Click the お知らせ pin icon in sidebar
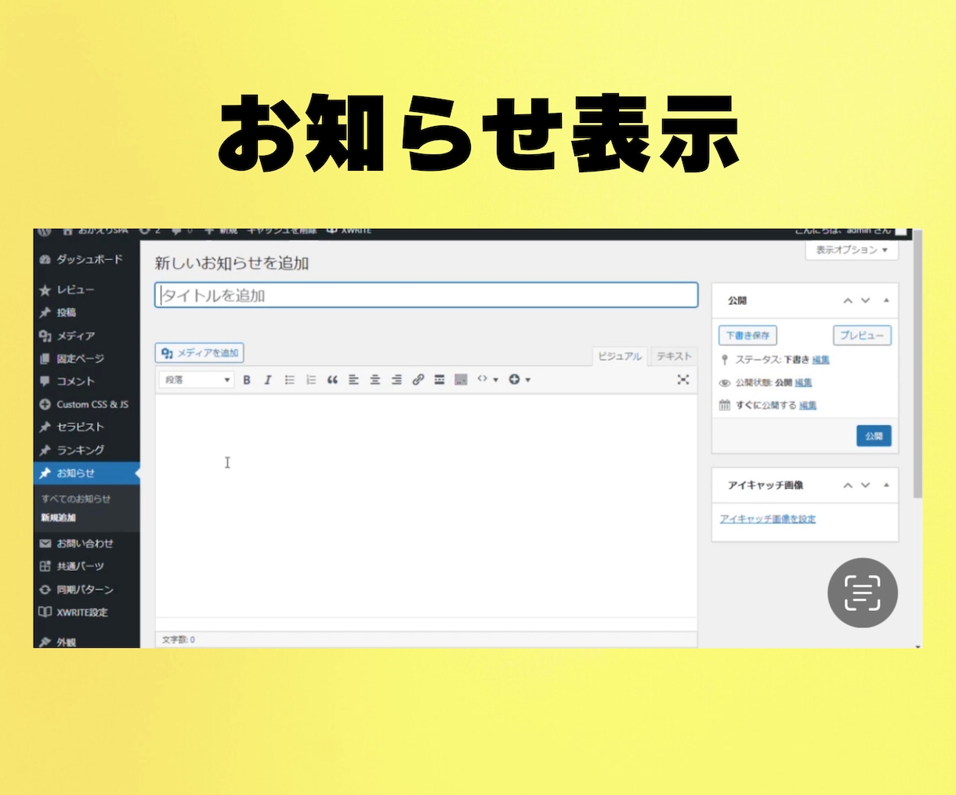 click(45, 473)
